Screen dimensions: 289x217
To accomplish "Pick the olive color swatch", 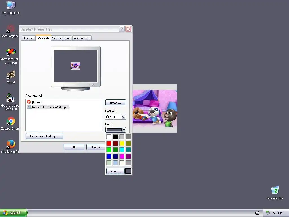I will tap(128, 143).
